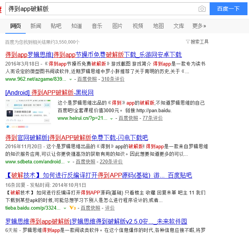
Task: Open 评价 link on the tieba result
Action: point(110,208)
